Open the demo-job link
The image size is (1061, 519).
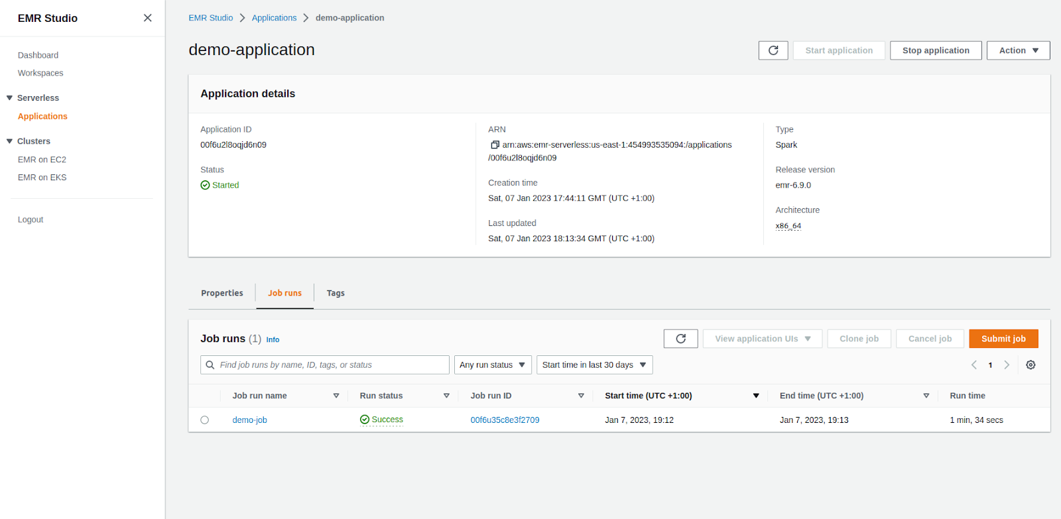(249, 420)
